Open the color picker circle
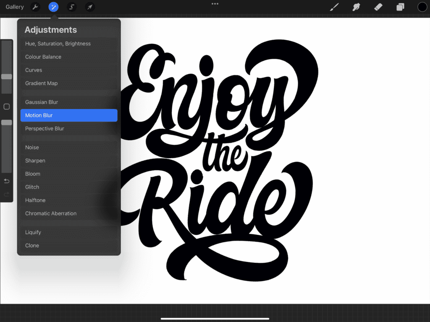Image resolution: width=430 pixels, height=322 pixels. 422,7
